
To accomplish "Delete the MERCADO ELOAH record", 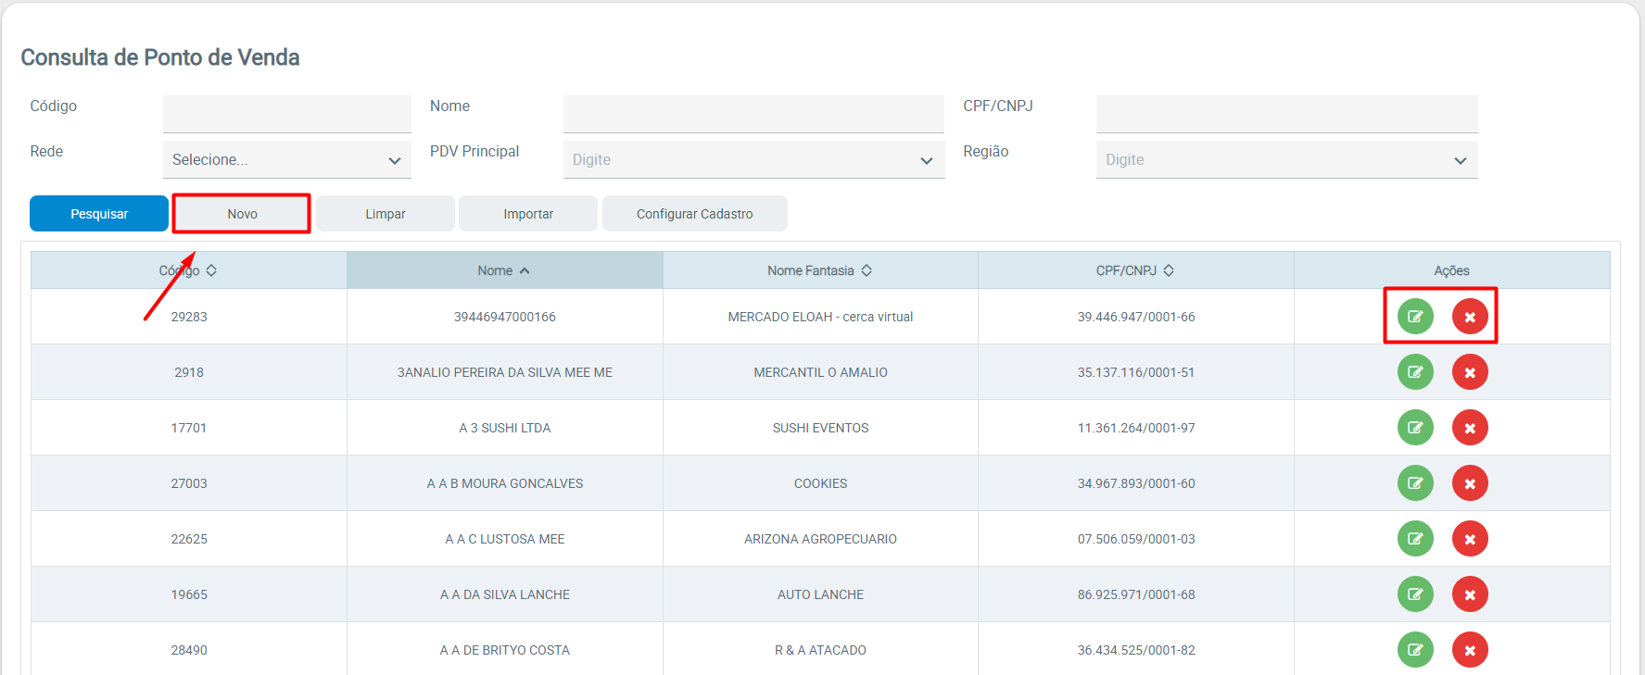I will pyautogui.click(x=1469, y=317).
